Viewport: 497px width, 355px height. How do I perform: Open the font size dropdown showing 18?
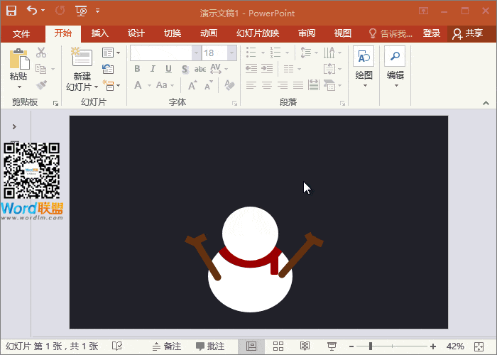[x=232, y=53]
